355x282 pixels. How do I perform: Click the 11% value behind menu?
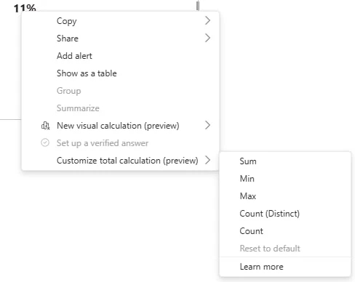[25, 8]
